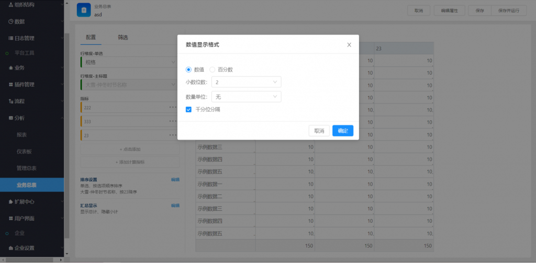Close the 数值显示格式 dialog with X
Screen dimensions: 536x263
(x=349, y=45)
